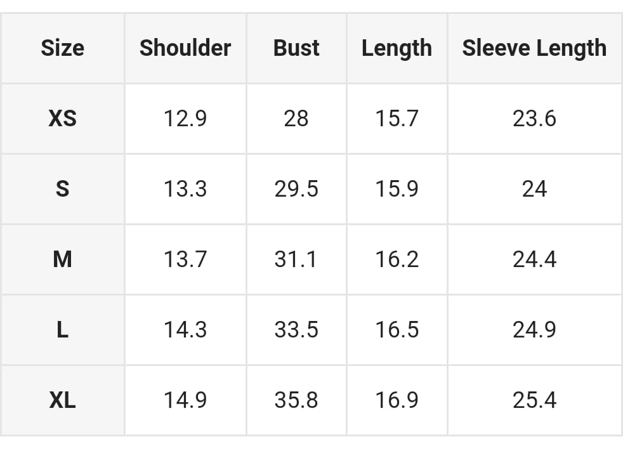
Task: Click the Length column header
Action: click(397, 48)
